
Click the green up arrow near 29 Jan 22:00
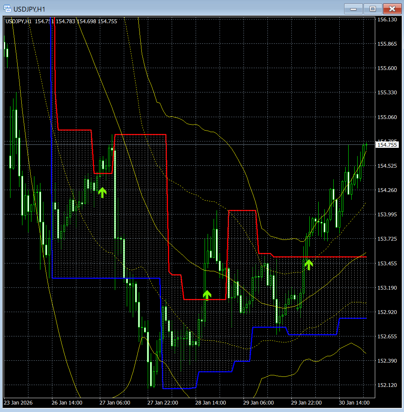(x=309, y=265)
